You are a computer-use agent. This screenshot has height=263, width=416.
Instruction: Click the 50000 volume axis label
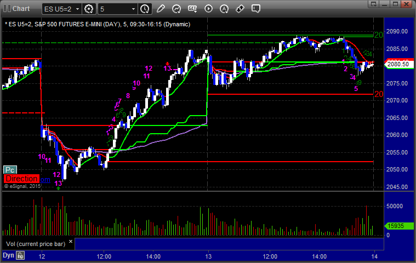tap(395, 206)
